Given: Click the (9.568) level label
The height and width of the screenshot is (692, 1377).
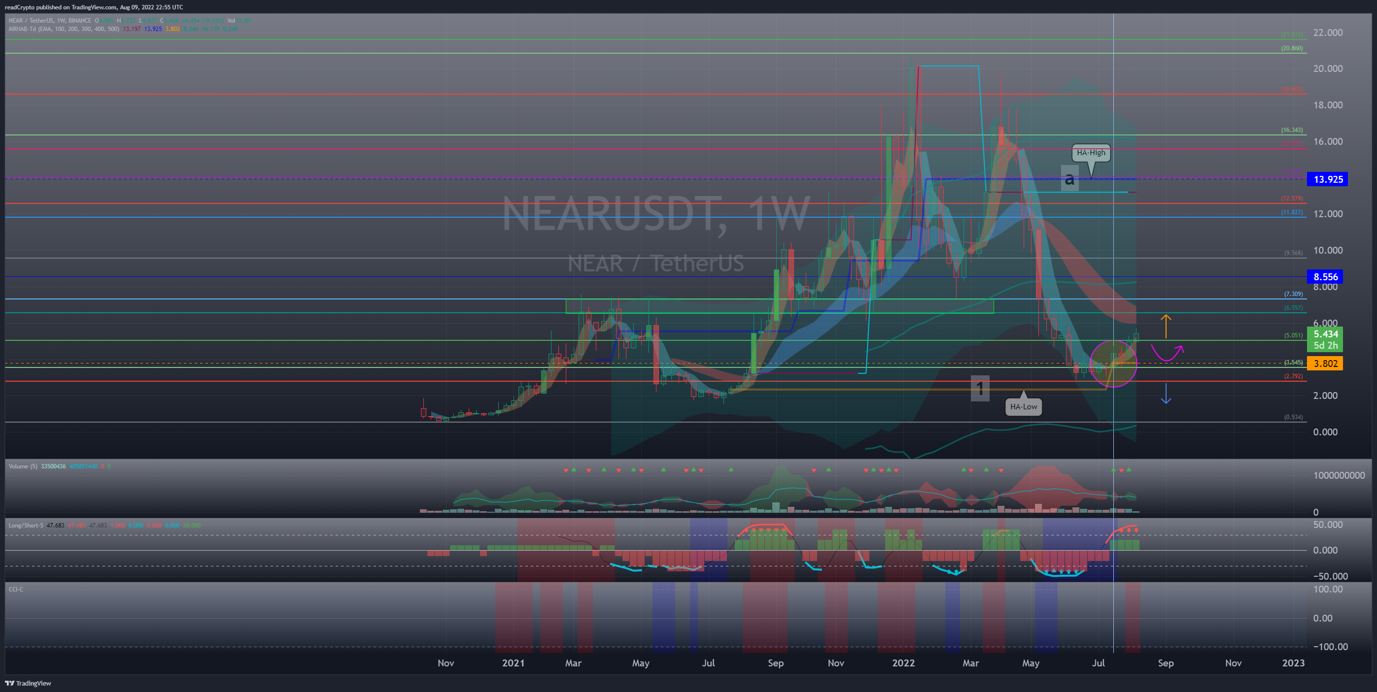Looking at the screenshot, I should coord(1293,253).
